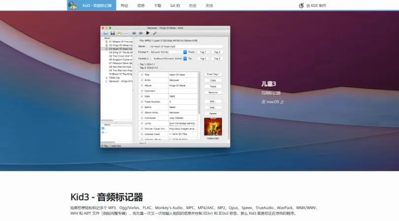Click the Paste button

tap(213, 86)
